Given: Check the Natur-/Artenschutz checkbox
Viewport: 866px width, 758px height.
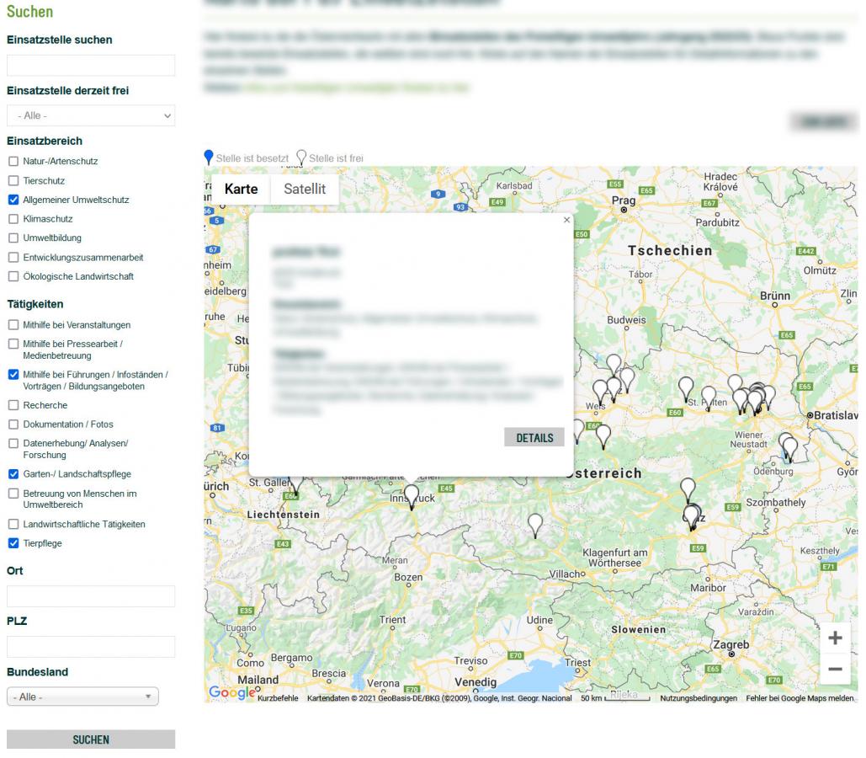Looking at the screenshot, I should point(13,162).
